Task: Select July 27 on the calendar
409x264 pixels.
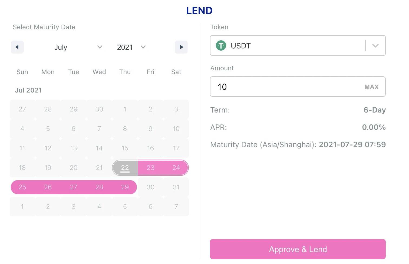Action: click(x=74, y=187)
